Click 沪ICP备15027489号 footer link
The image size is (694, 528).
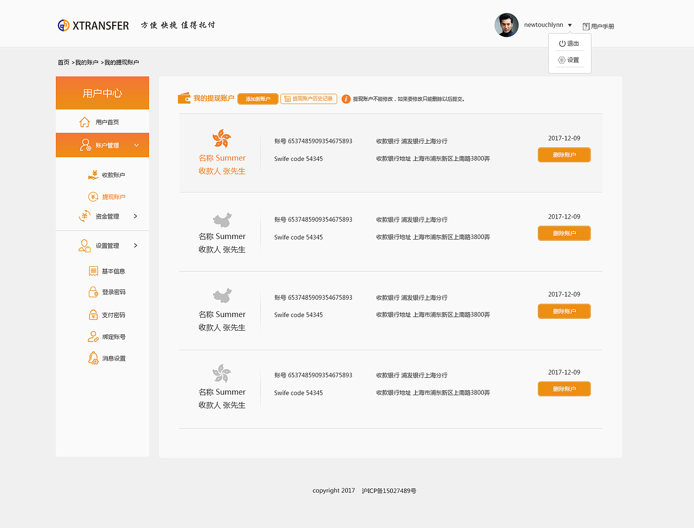389,491
